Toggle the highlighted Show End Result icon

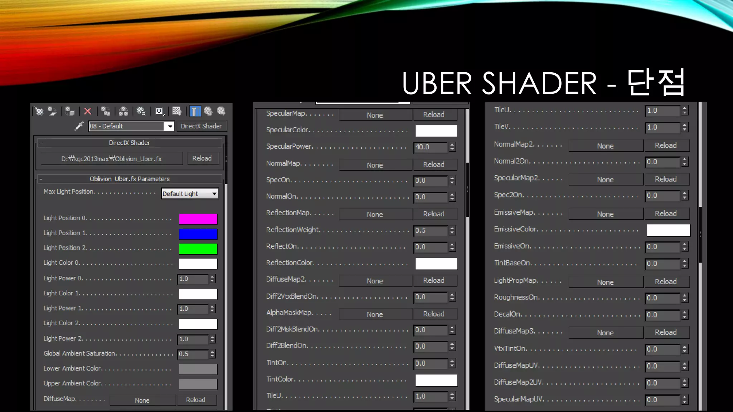click(195, 111)
